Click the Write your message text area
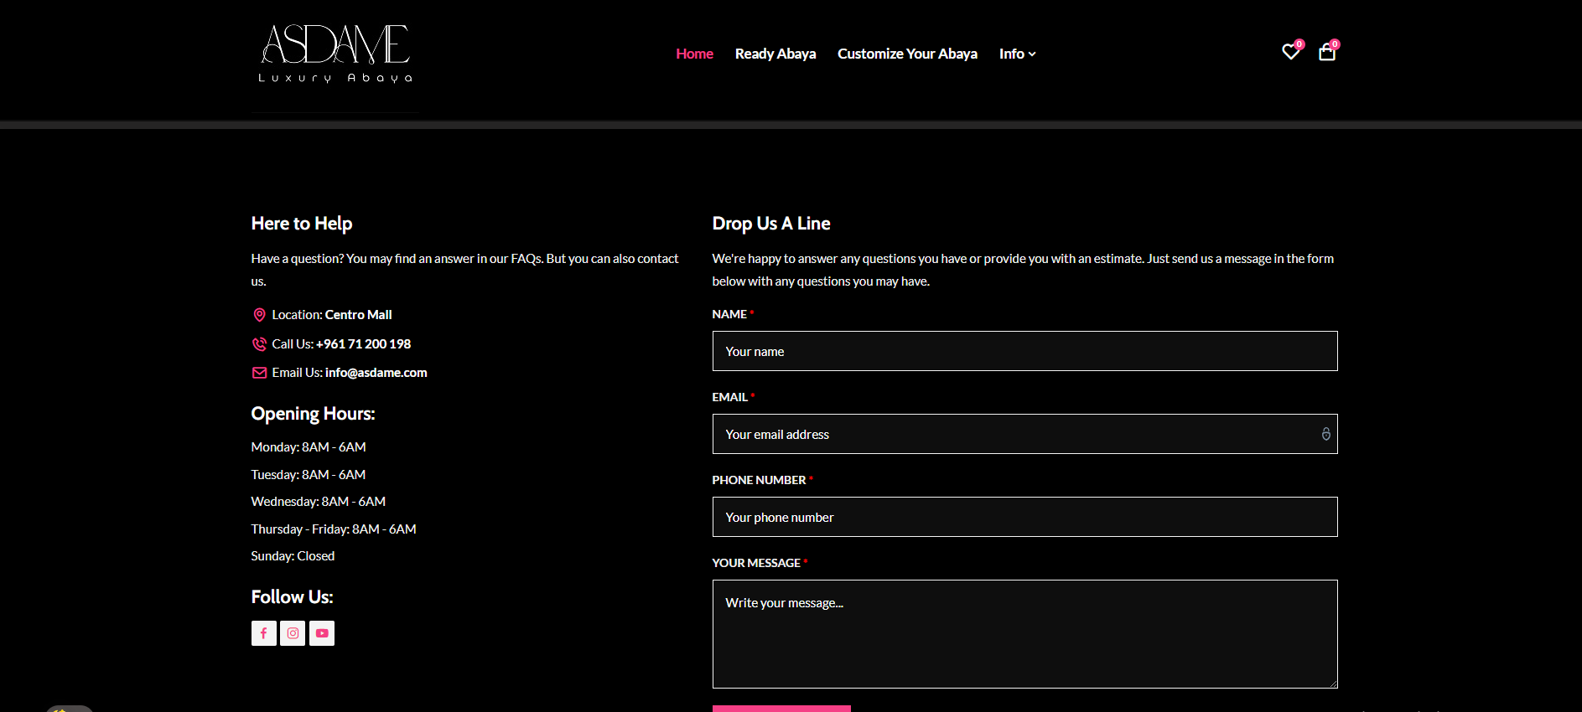The width and height of the screenshot is (1582, 712). click(1024, 634)
